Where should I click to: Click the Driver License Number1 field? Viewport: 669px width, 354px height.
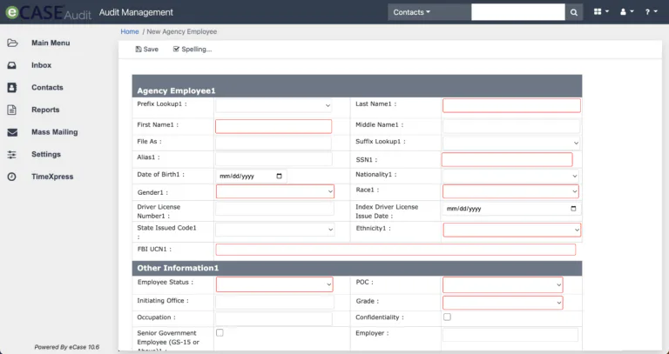274,209
